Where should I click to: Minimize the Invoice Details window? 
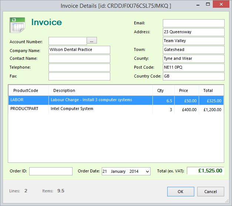tap(198, 5)
